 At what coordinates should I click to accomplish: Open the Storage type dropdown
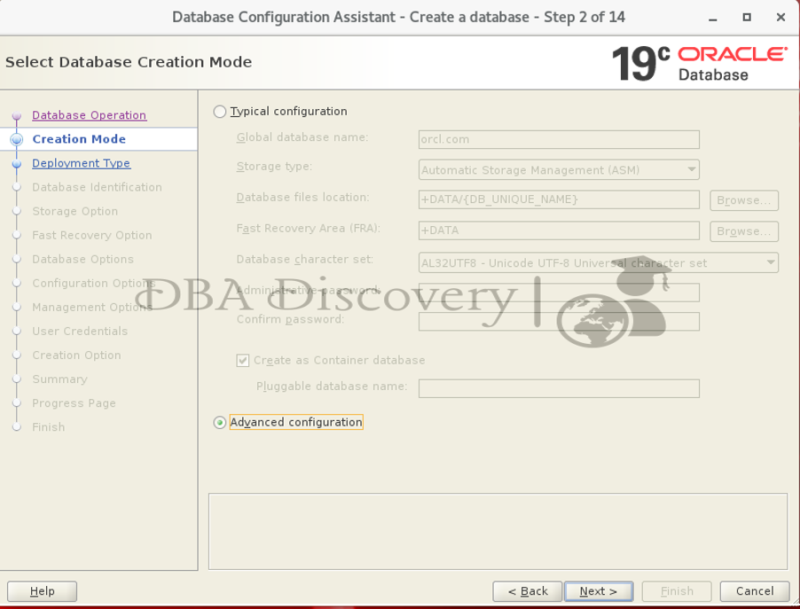click(559, 170)
